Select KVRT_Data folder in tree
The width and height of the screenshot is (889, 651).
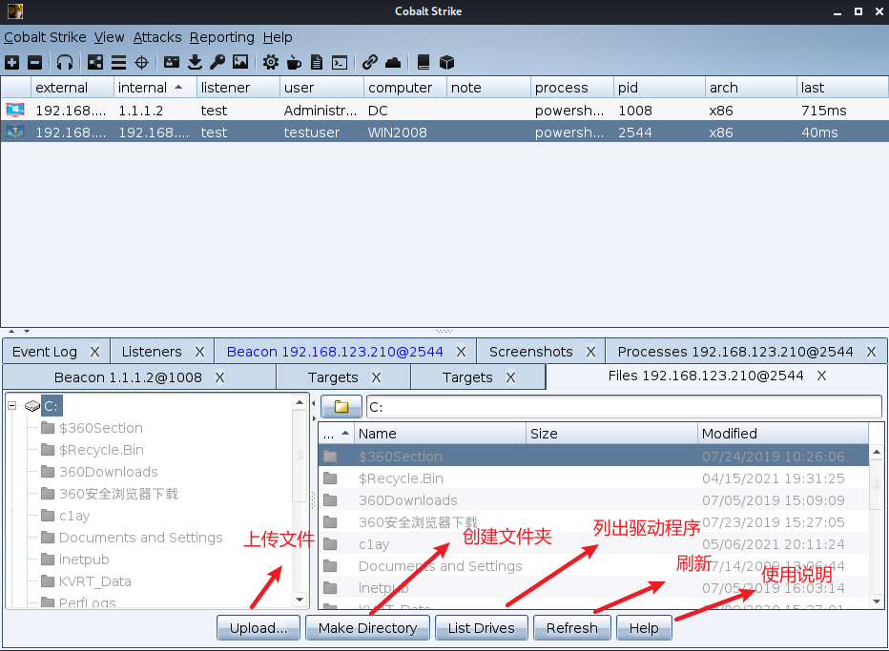pyautogui.click(x=95, y=581)
